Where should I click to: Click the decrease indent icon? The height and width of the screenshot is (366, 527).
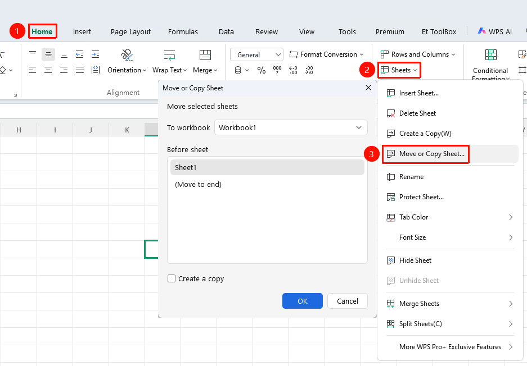click(80, 54)
